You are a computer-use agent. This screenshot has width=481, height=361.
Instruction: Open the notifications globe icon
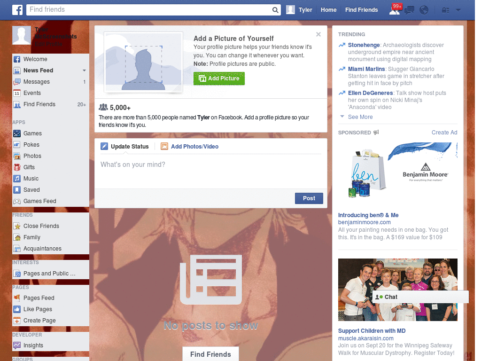tap(424, 10)
